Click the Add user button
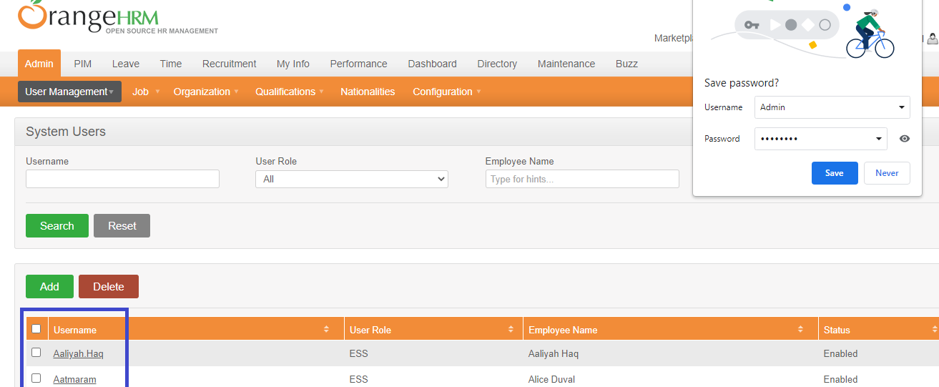939x387 pixels. pos(49,286)
